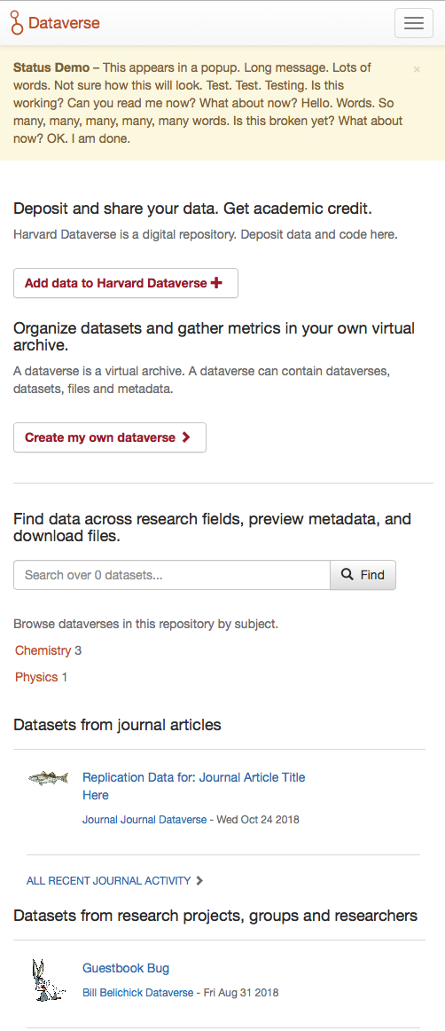Click the rabbit dataset thumbnail
The height and width of the screenshot is (1031, 445).
[48, 980]
